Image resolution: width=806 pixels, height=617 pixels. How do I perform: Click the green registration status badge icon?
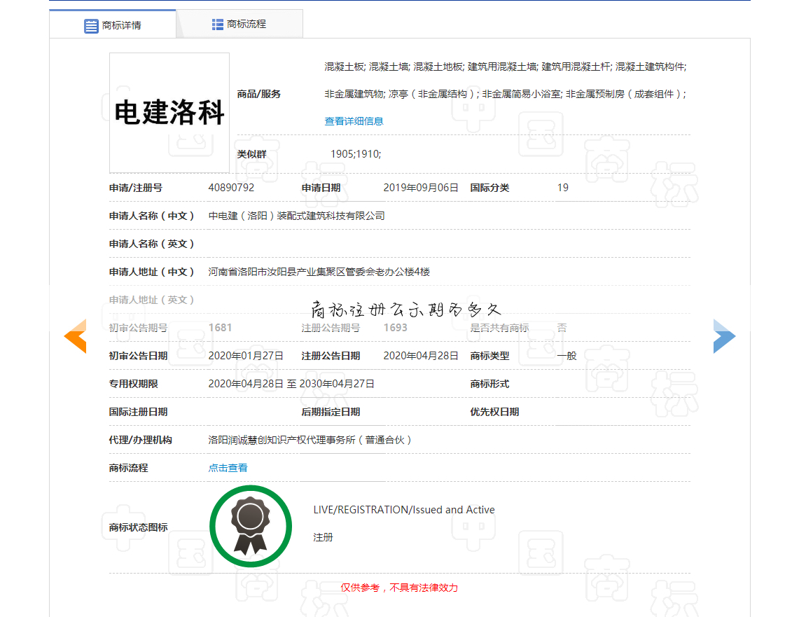coord(250,526)
